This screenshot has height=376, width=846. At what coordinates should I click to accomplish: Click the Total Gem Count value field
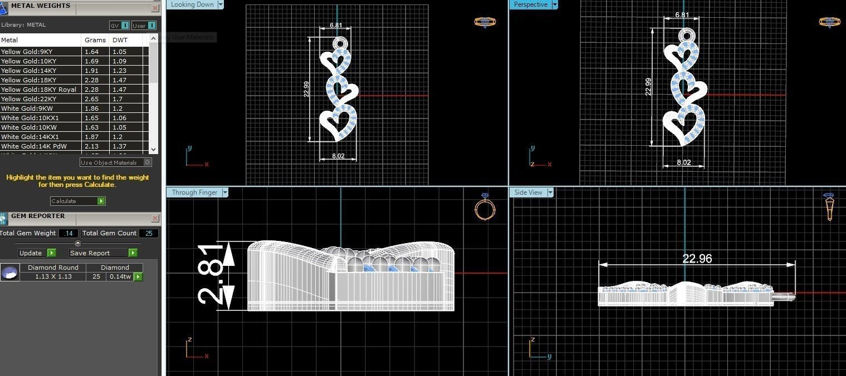[149, 234]
